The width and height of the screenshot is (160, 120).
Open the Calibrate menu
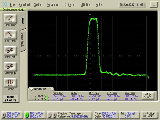point(70,4)
